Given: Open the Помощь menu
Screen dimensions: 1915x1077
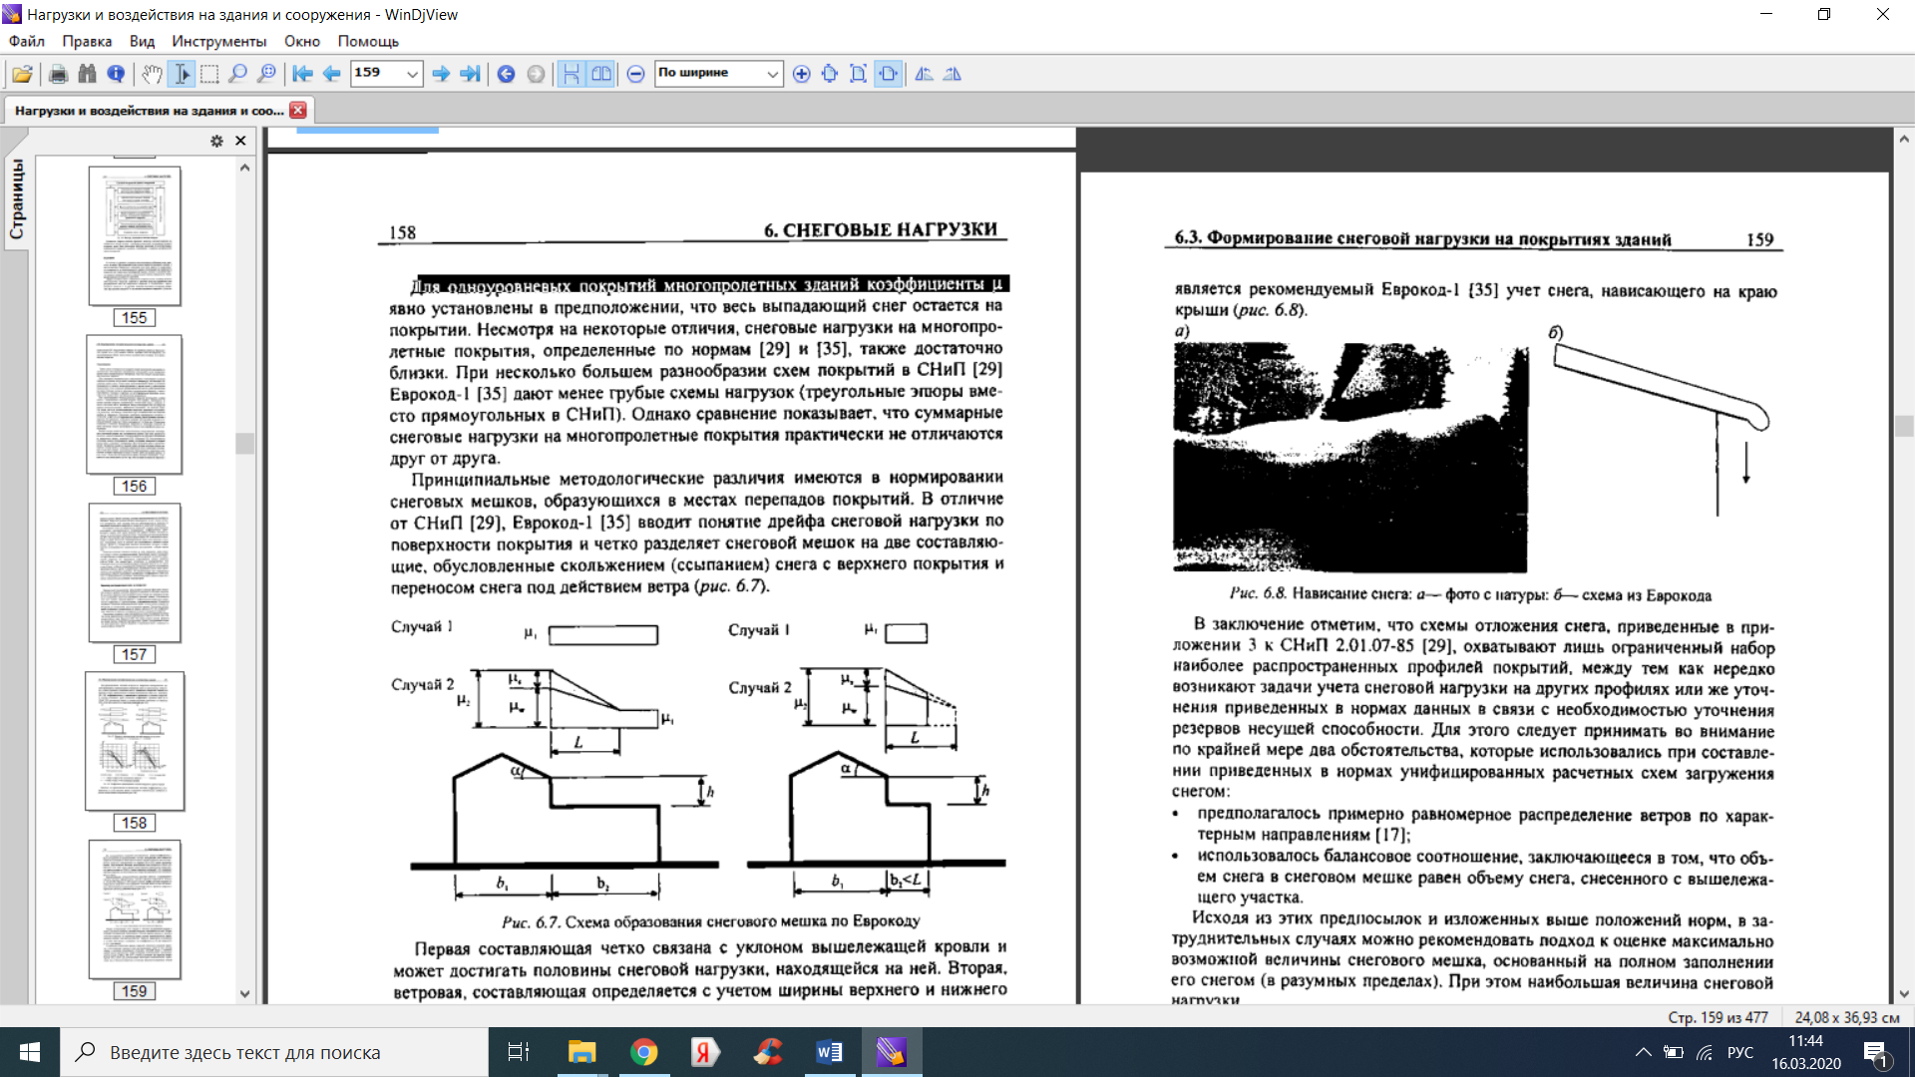Looking at the screenshot, I should 368,41.
